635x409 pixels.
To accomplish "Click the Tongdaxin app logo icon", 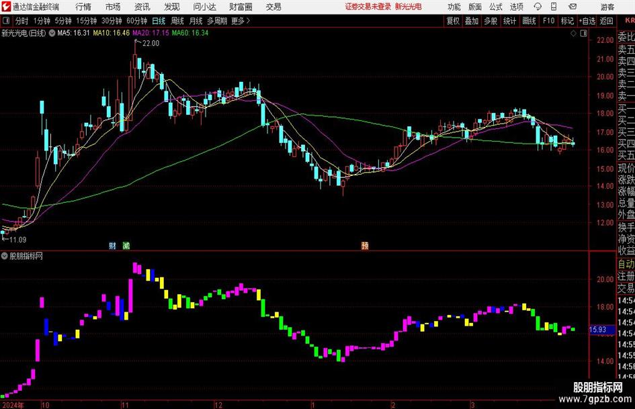I will pos(6,7).
